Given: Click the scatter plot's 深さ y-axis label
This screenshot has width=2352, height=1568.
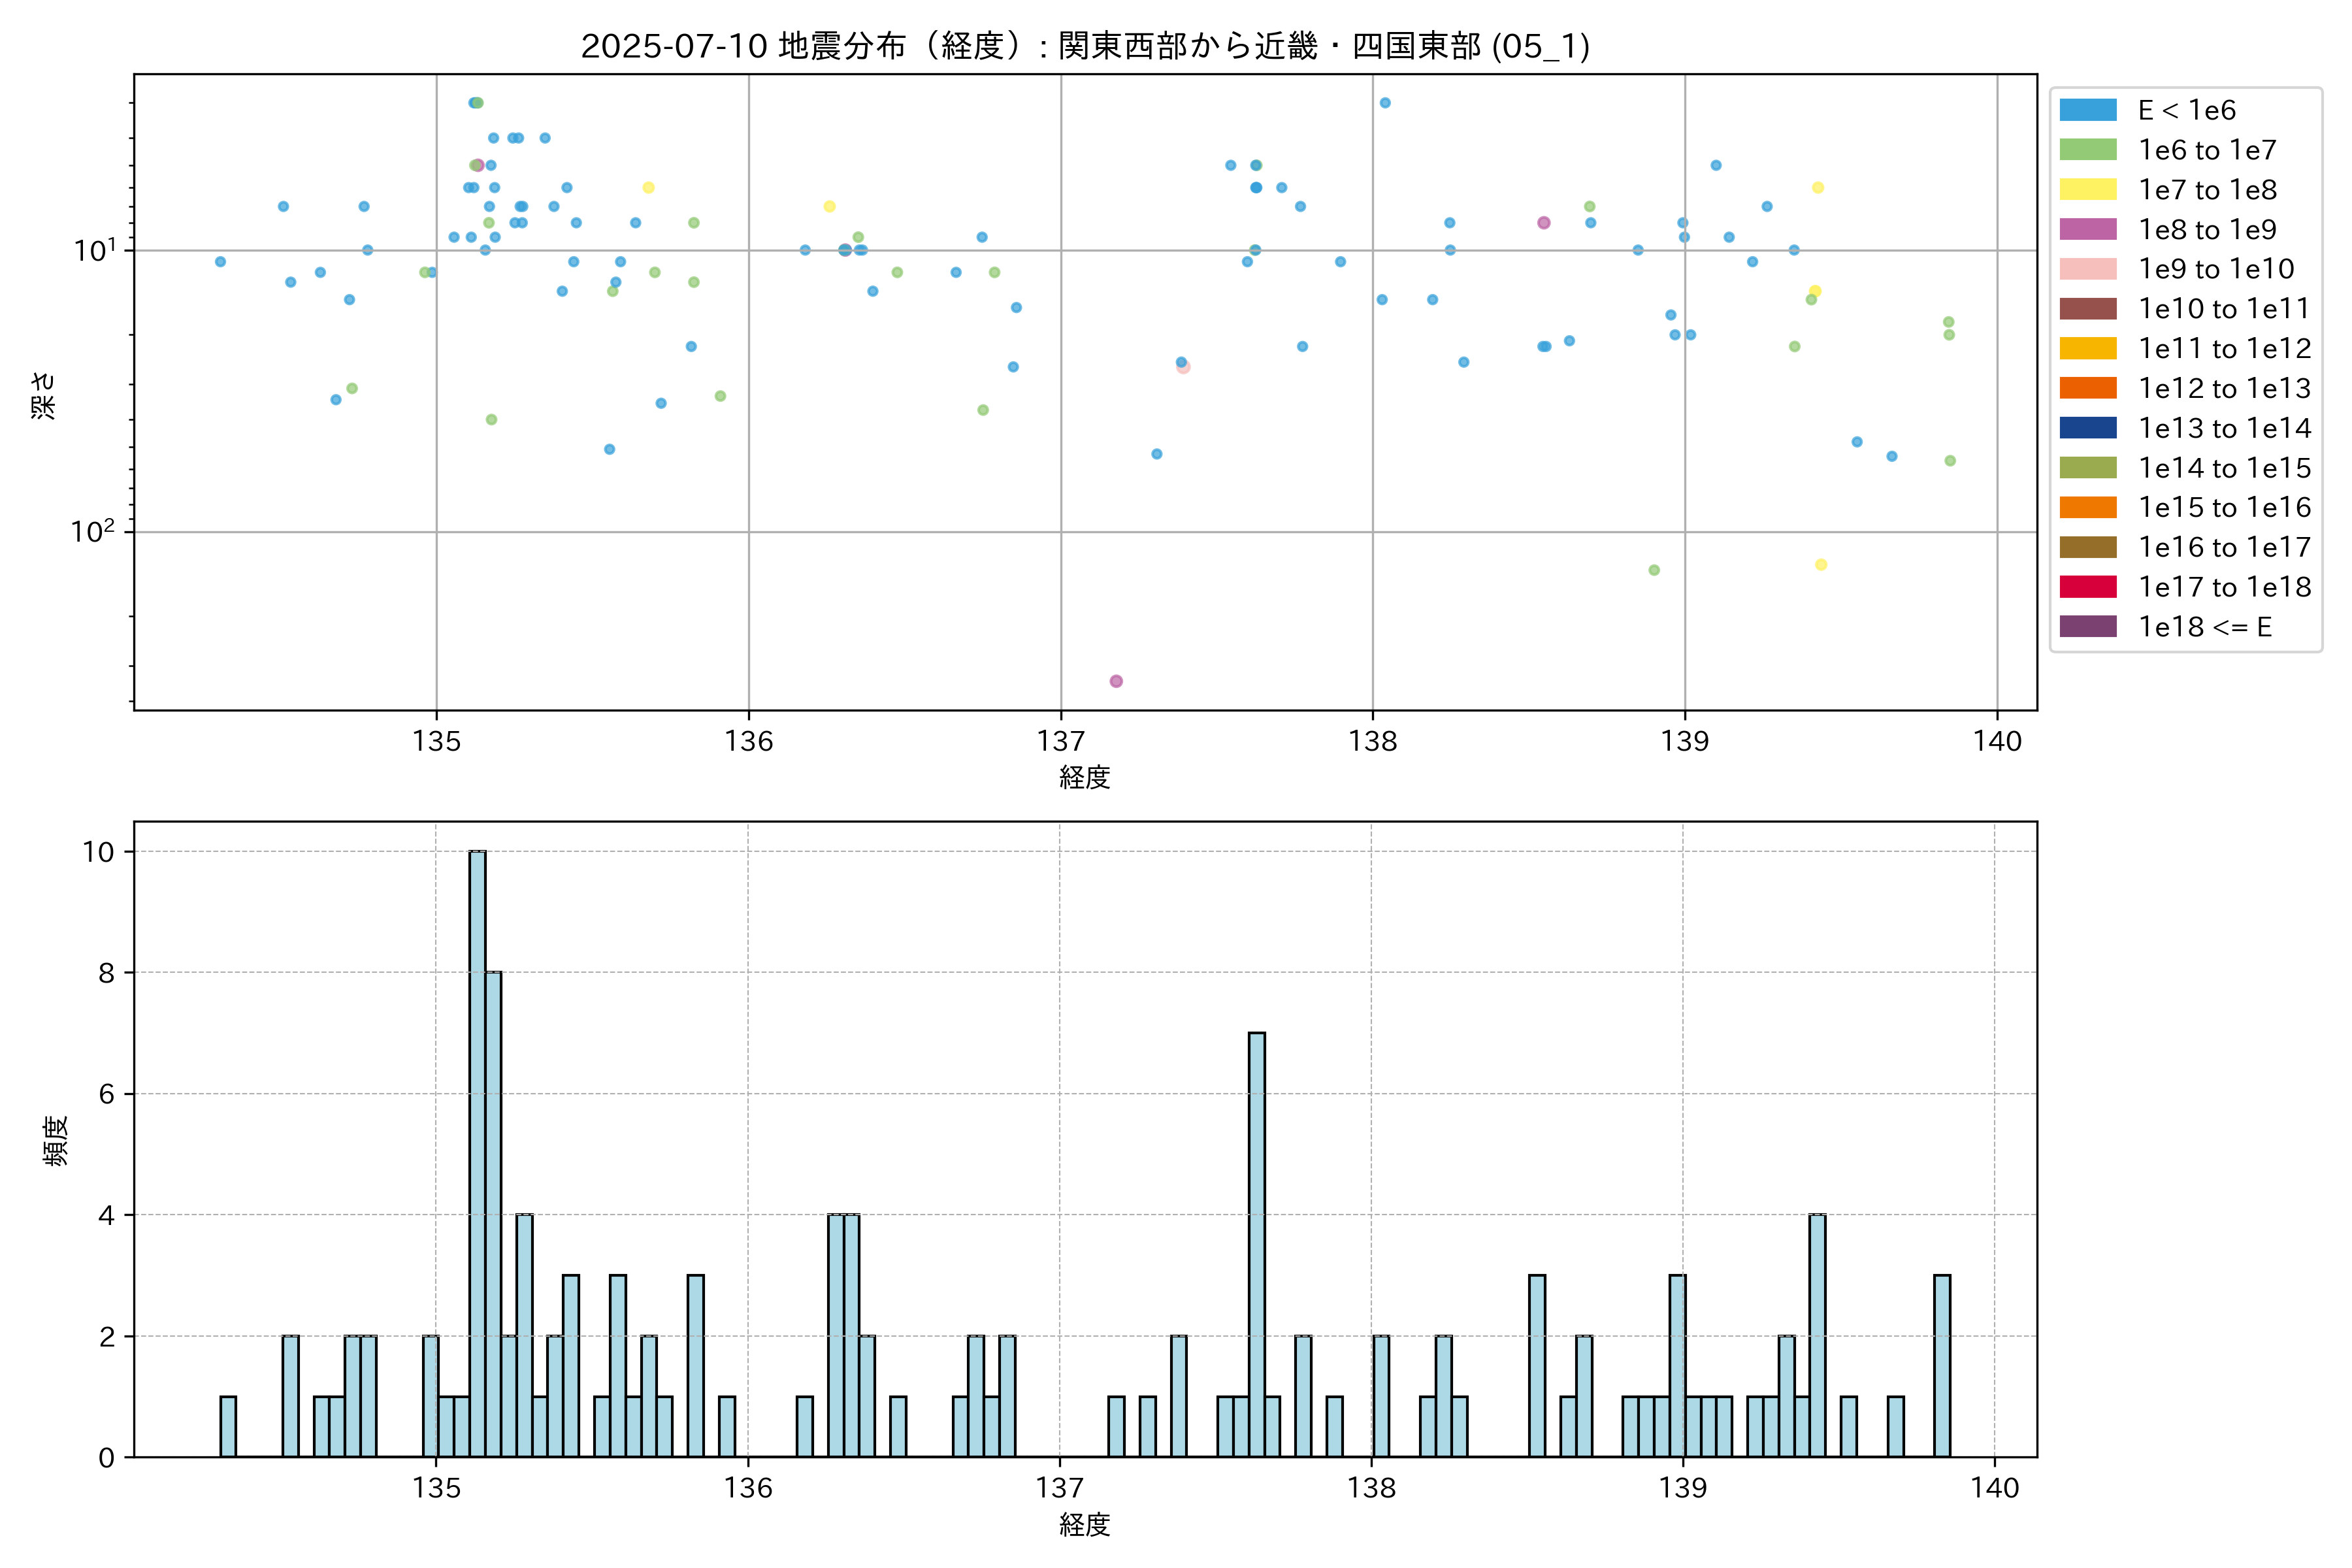Looking at the screenshot, I should [43, 395].
